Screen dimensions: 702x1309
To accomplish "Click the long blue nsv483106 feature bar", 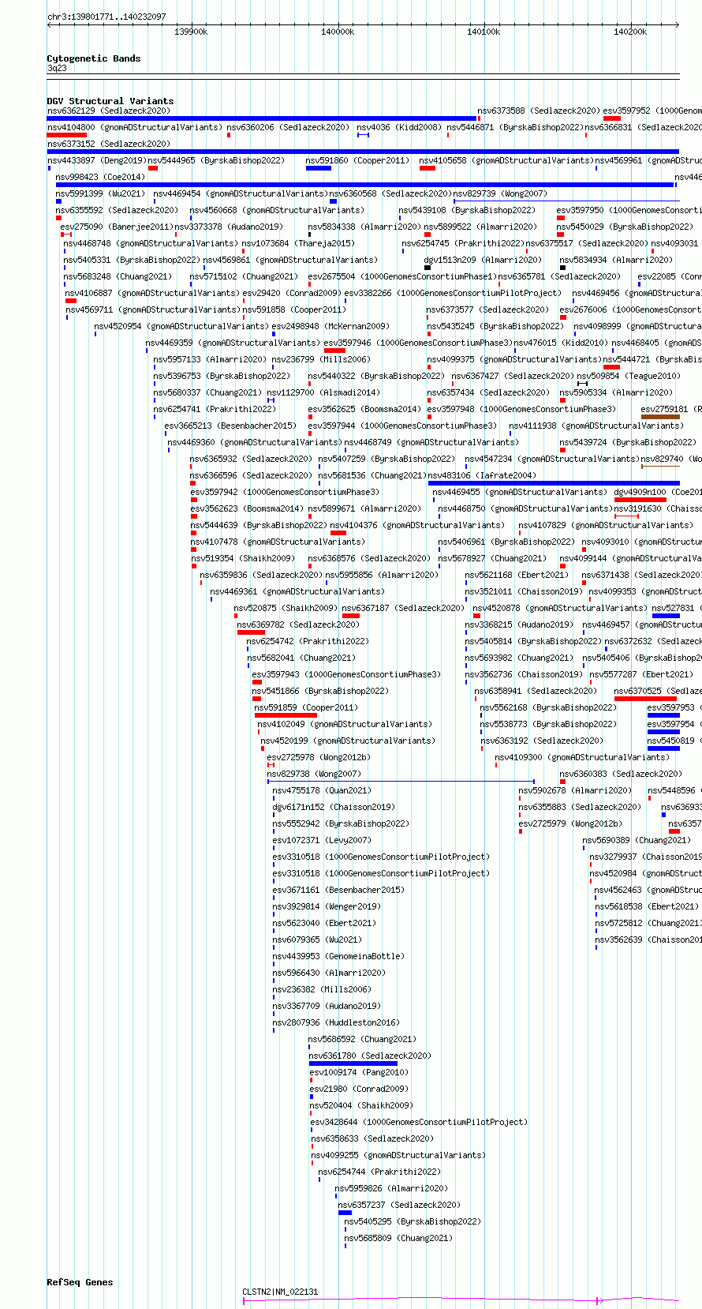I will coord(553,482).
